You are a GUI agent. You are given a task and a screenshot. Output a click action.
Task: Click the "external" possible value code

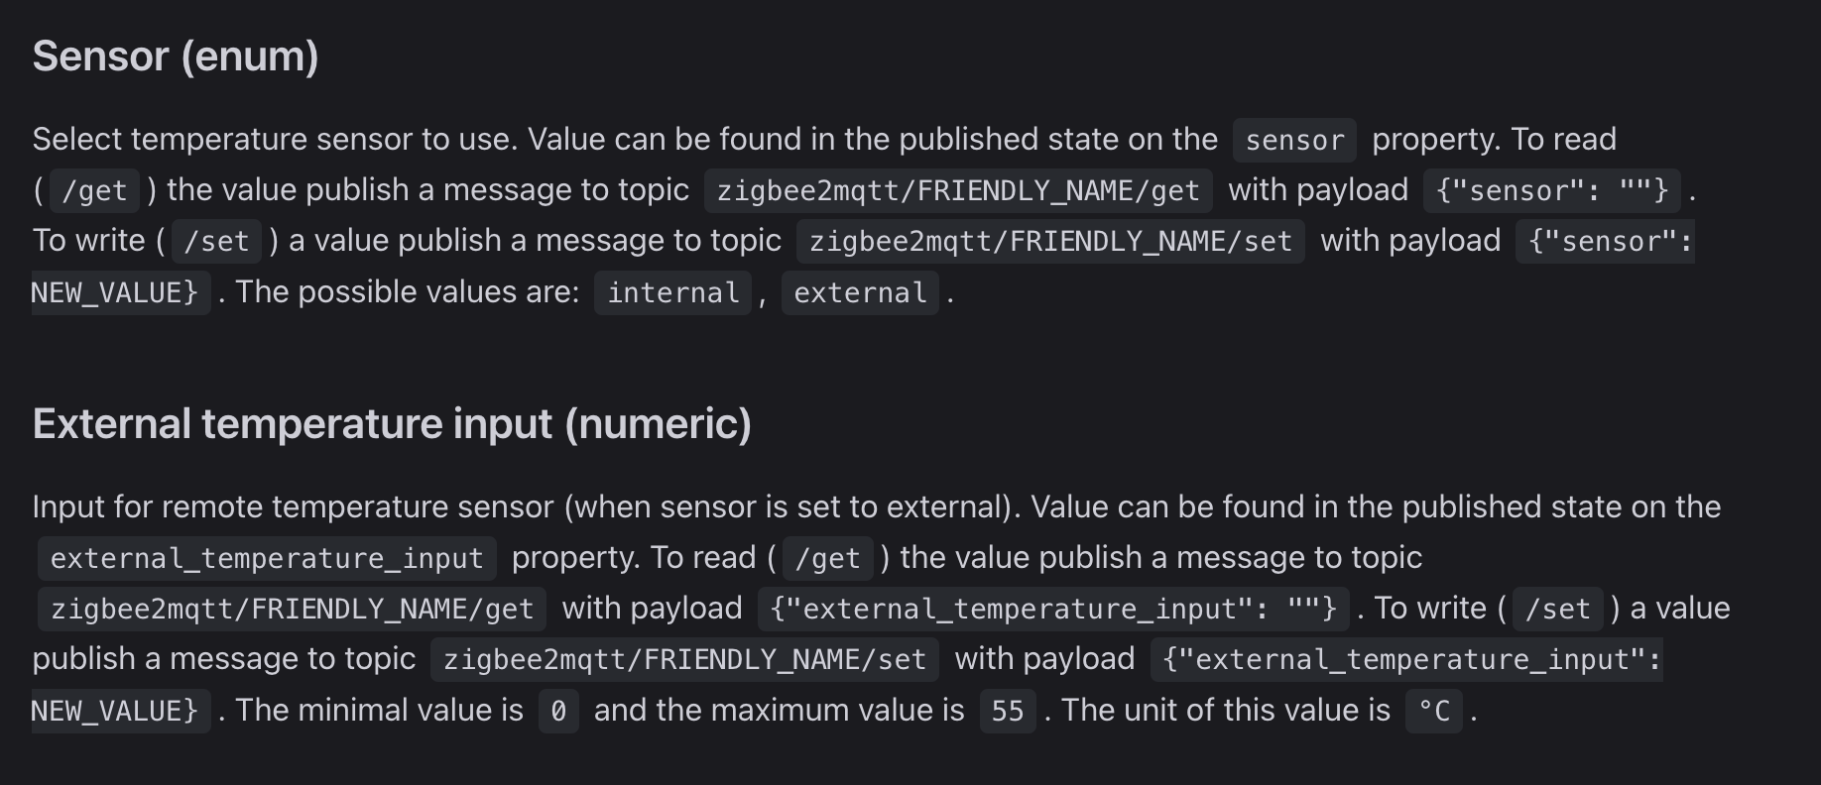[860, 292]
